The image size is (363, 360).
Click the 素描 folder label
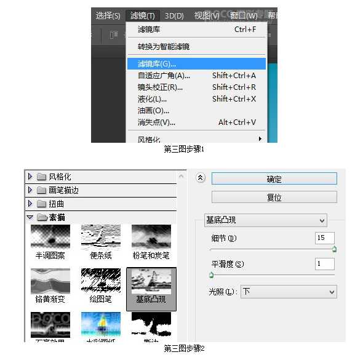point(57,217)
